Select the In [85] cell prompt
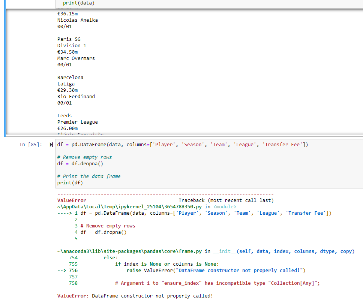This screenshot has width=363, height=299. 31,145
